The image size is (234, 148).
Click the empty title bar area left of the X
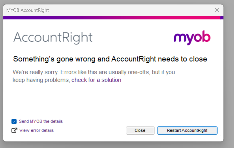pos(132,10)
